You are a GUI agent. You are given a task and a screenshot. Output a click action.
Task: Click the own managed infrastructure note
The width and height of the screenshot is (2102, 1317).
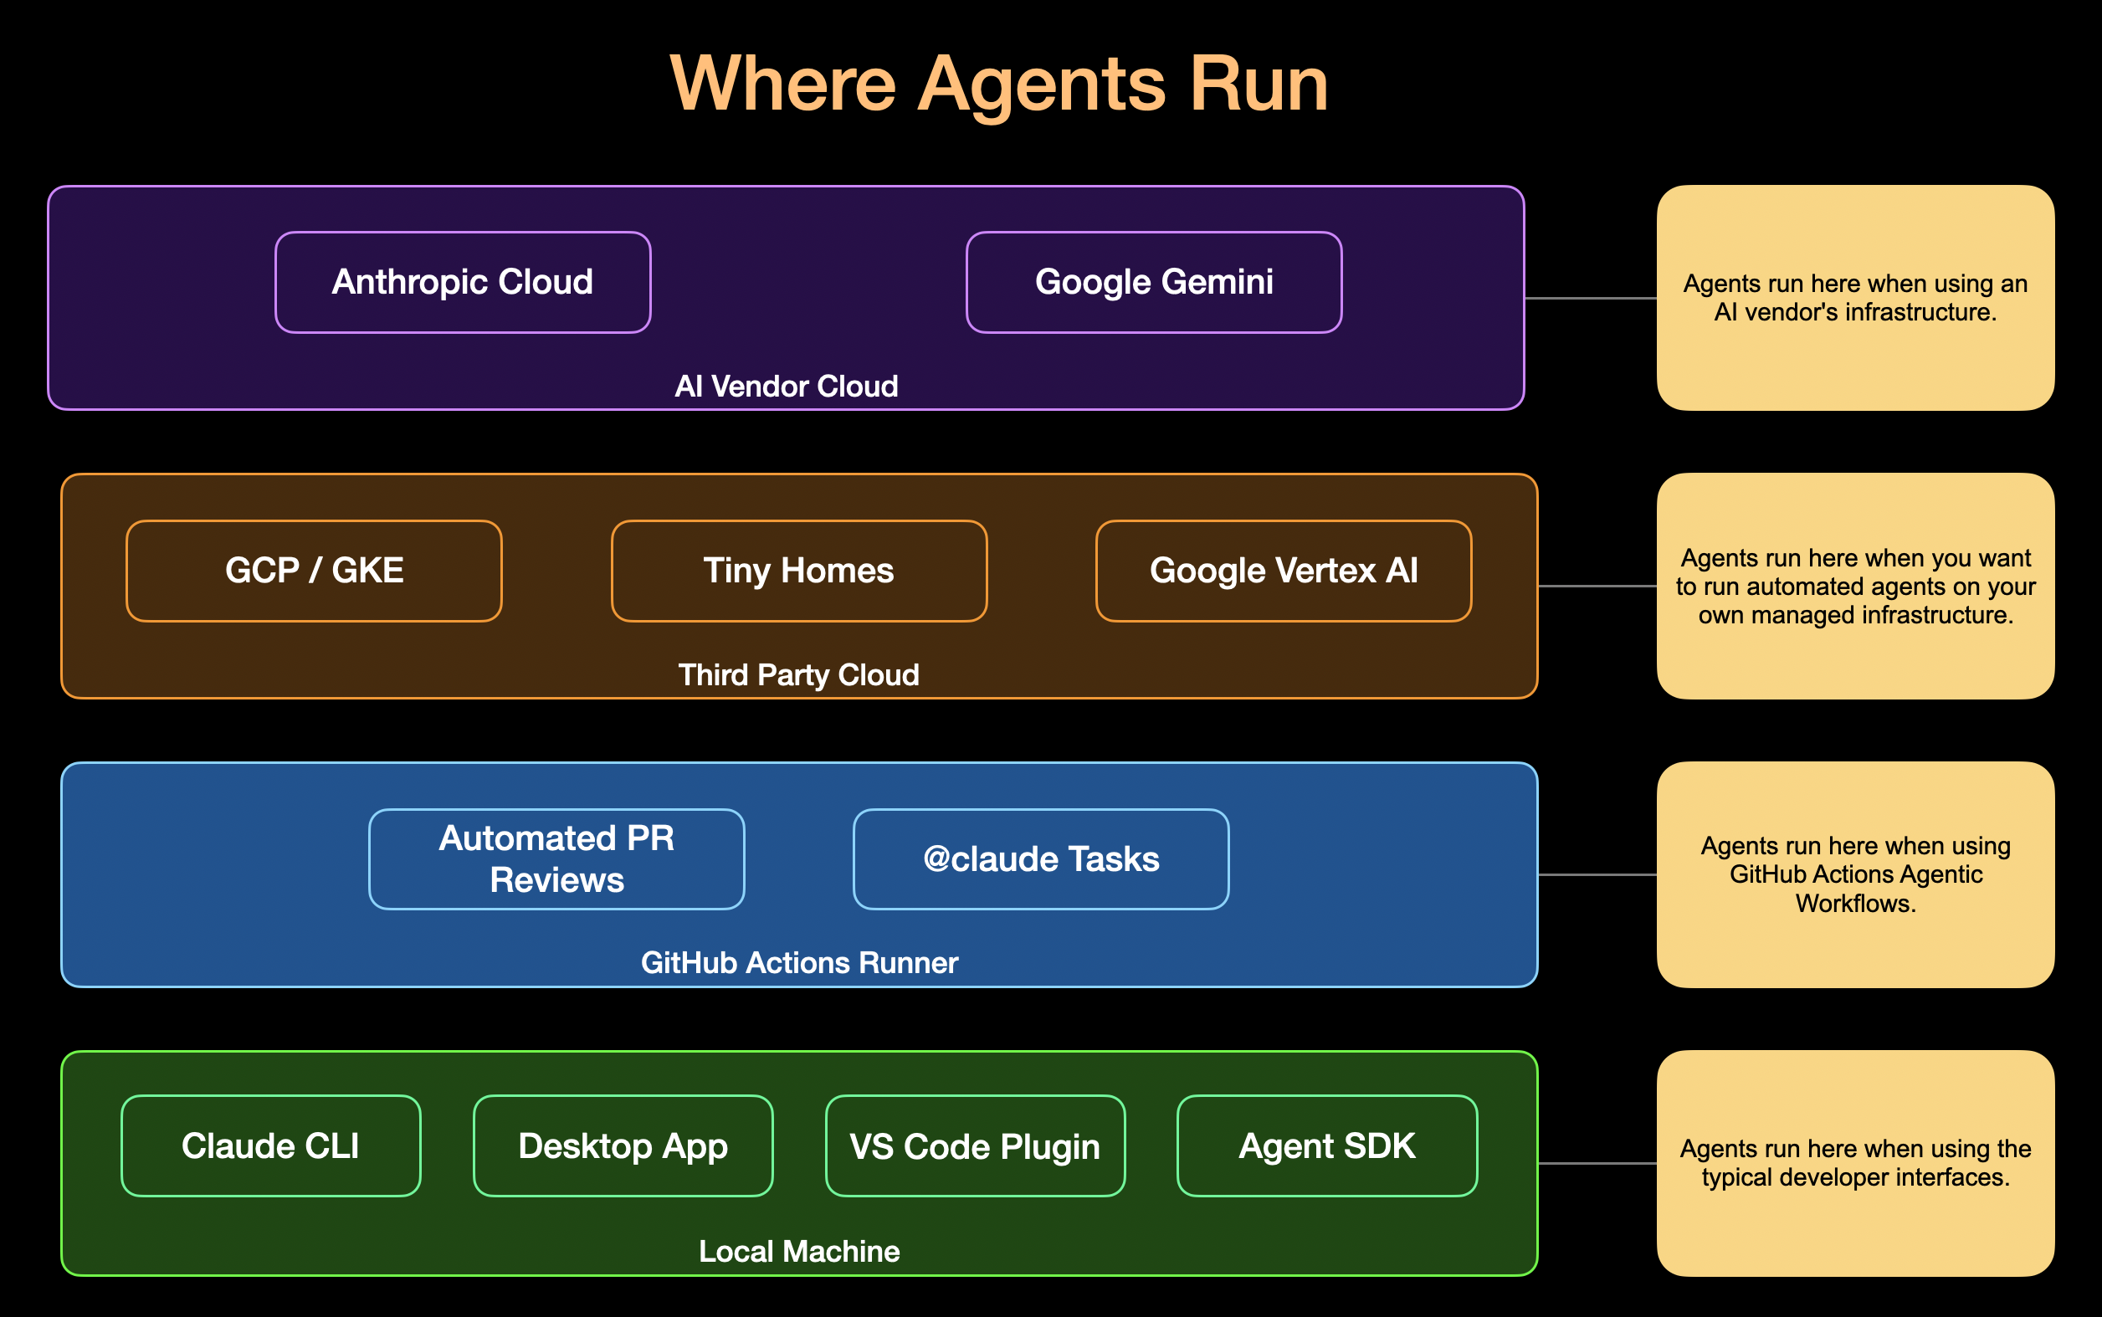pos(1855,587)
